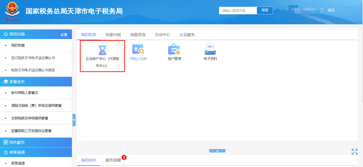The width and height of the screenshot is (363, 167).
Task: Collapse the panel using the up chevron
Action: tap(217, 151)
